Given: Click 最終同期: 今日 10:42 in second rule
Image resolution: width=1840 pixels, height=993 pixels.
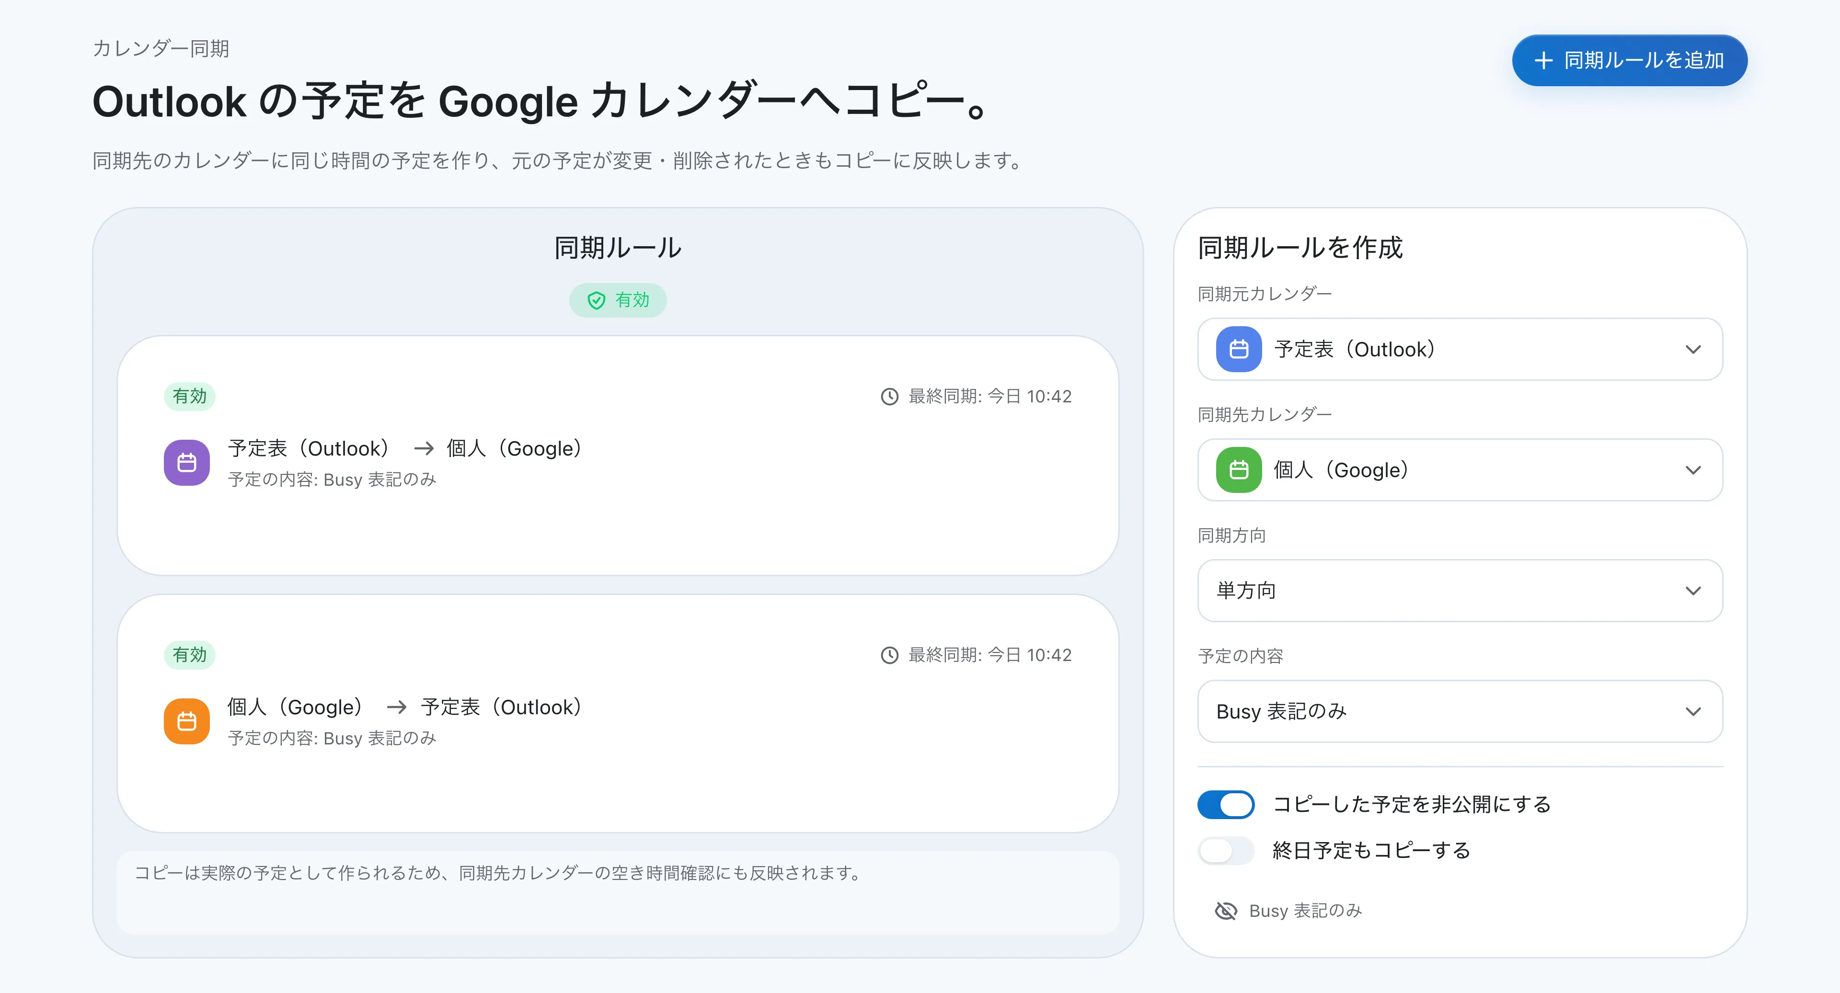Looking at the screenshot, I should pos(990,655).
